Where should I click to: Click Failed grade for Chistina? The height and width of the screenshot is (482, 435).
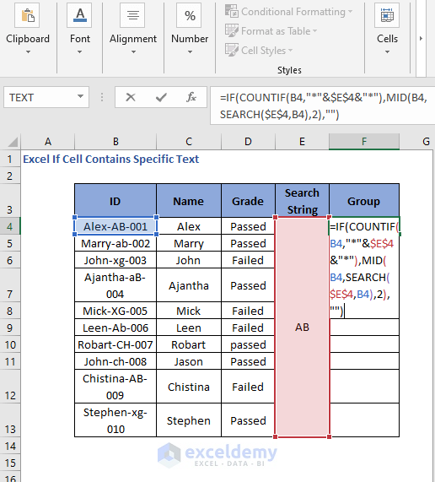click(248, 387)
